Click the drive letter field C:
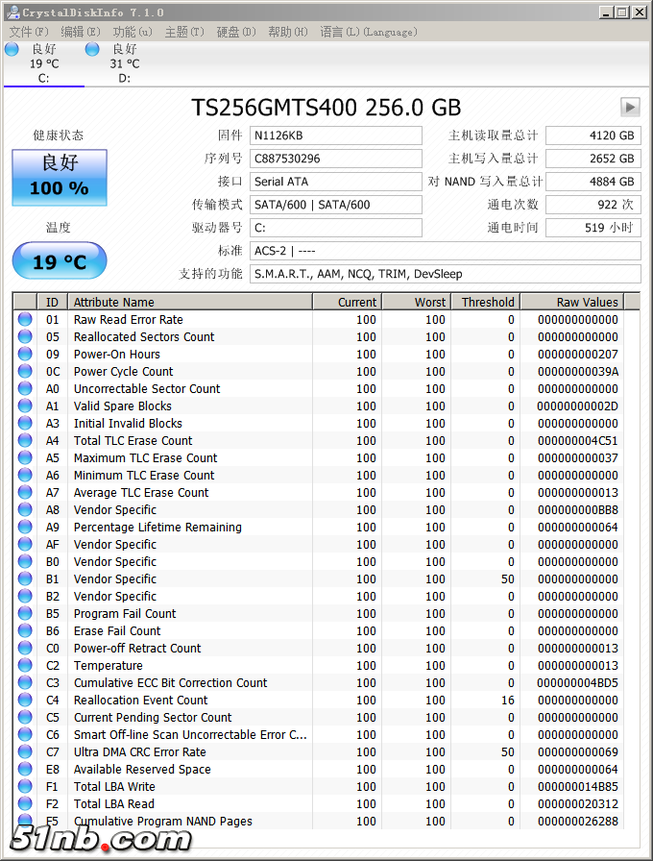This screenshot has height=861, width=653. [x=336, y=228]
